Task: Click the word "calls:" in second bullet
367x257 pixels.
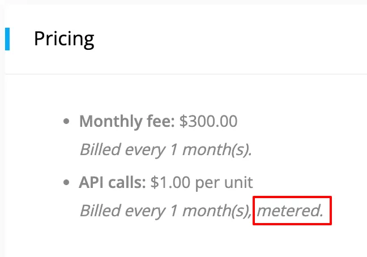Action: click(127, 182)
